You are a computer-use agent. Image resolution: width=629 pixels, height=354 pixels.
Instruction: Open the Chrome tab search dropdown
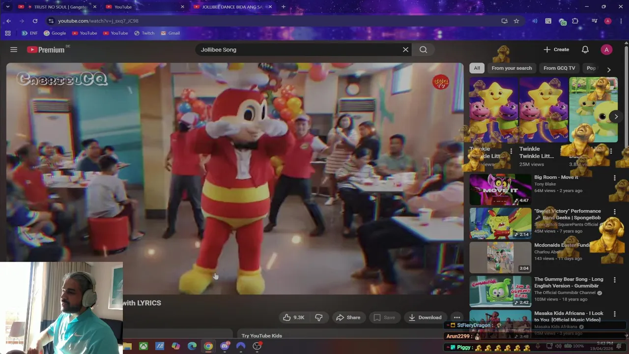point(7,7)
